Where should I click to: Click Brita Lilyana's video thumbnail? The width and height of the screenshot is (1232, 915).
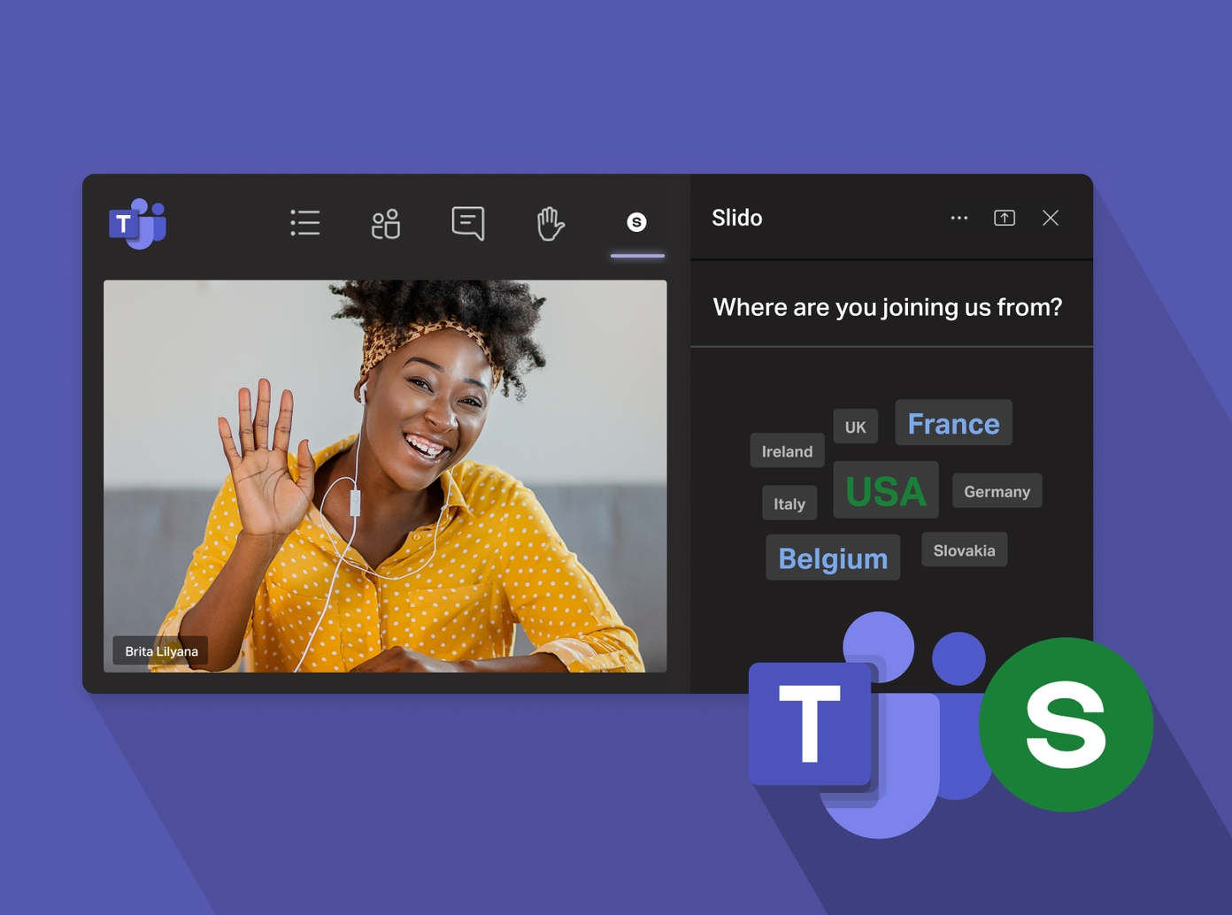coord(385,475)
